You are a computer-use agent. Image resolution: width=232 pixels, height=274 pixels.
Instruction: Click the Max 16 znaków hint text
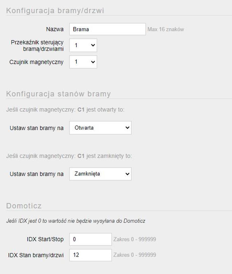pyautogui.click(x=166, y=29)
